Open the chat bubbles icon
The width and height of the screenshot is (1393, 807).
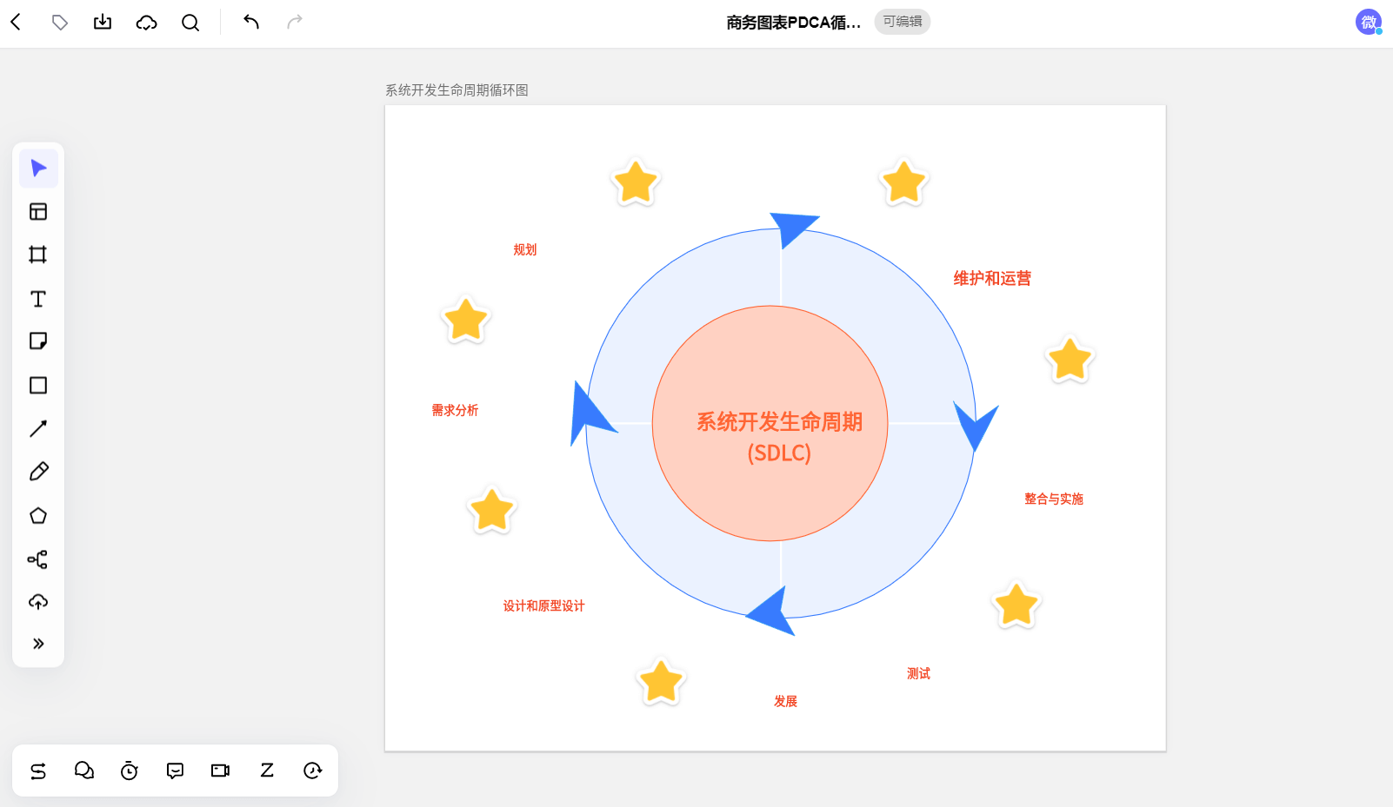point(84,771)
